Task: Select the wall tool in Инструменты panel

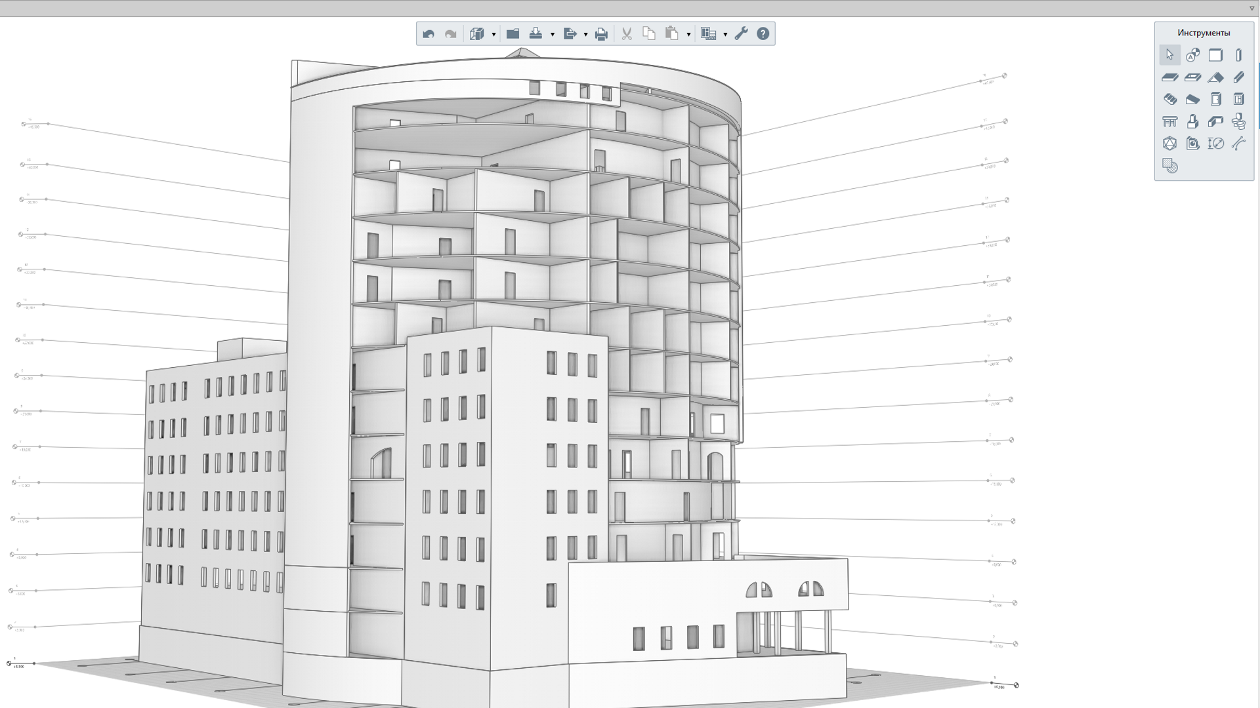Action: (x=1215, y=55)
